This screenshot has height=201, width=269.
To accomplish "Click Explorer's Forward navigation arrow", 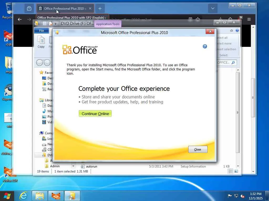I will tap(47, 63).
